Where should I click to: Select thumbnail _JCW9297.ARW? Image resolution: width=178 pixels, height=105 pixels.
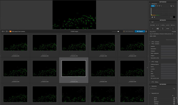pos(132,68)
